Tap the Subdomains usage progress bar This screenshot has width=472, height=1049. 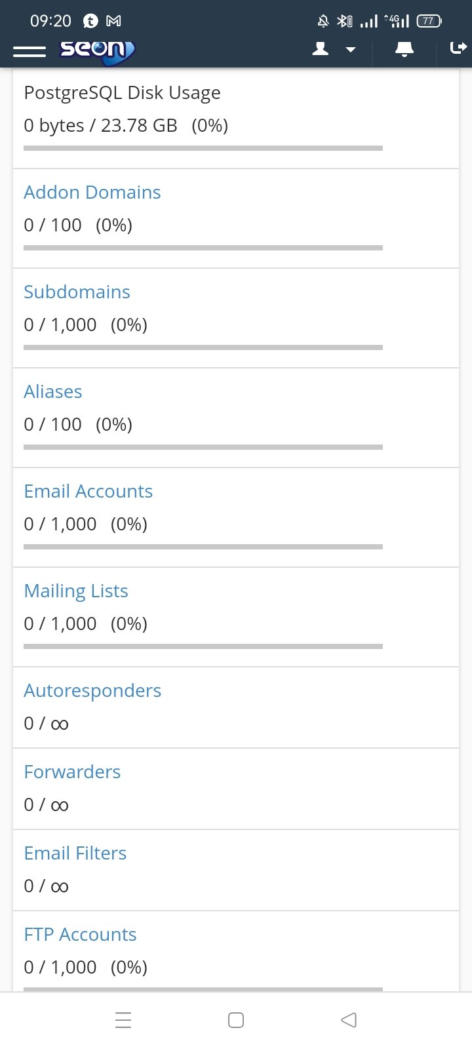click(x=203, y=347)
